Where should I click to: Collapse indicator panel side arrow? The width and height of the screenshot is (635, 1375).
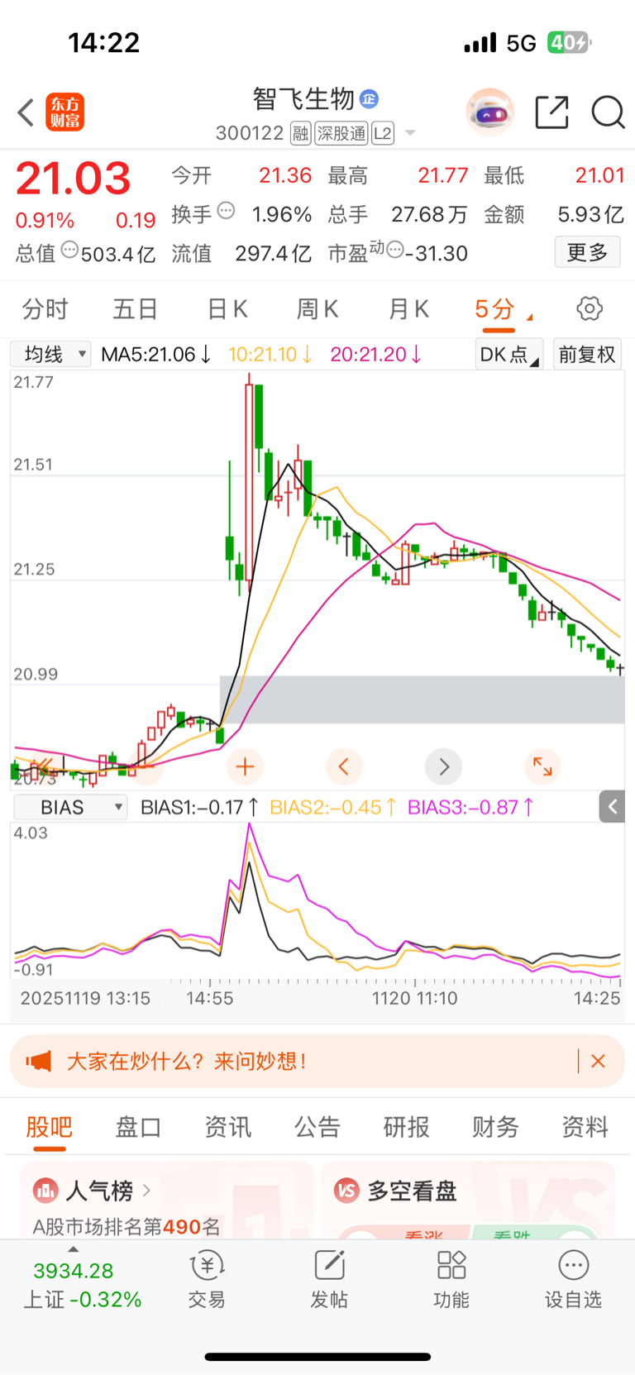(x=612, y=806)
